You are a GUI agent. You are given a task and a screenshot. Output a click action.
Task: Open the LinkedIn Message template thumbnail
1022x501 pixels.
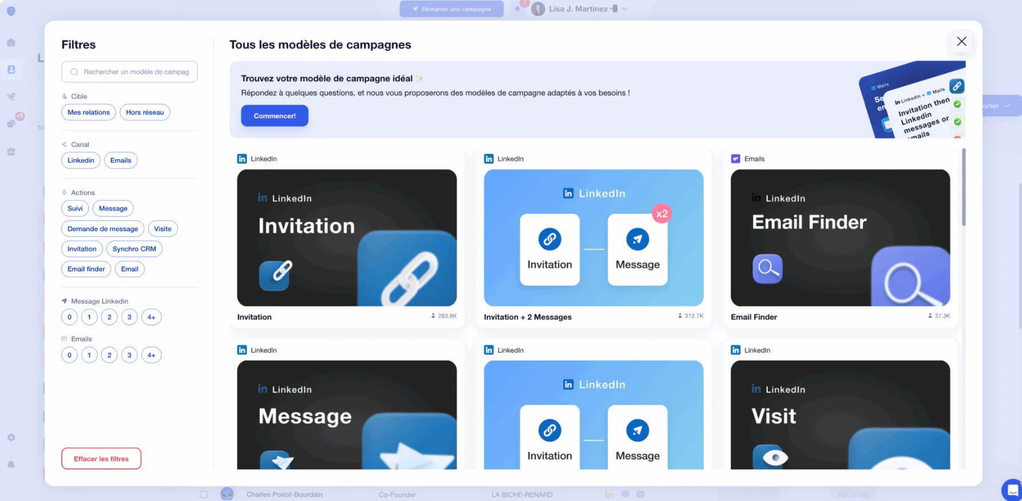(347, 415)
